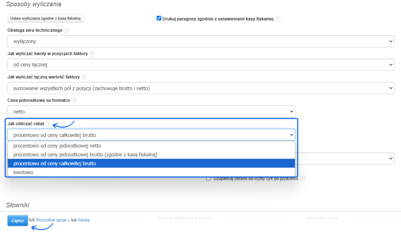401x233 pixels.
Task: Choose 'procentowo od ceny jednostkowej brutto' option
Action: pyautogui.click(x=85, y=155)
